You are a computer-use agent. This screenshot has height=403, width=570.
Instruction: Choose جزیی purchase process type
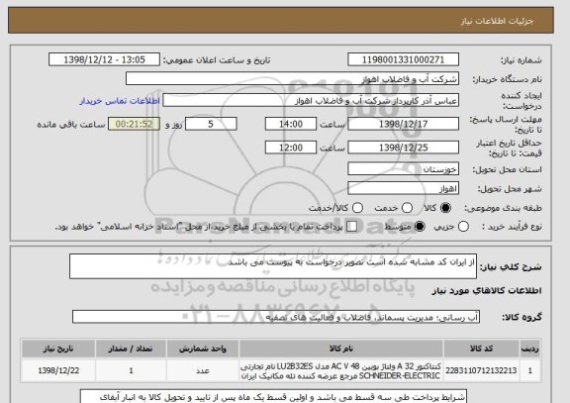click(463, 227)
